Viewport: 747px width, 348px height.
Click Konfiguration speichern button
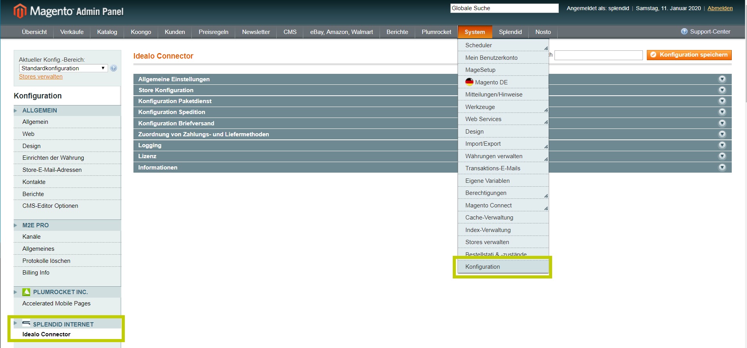(689, 55)
